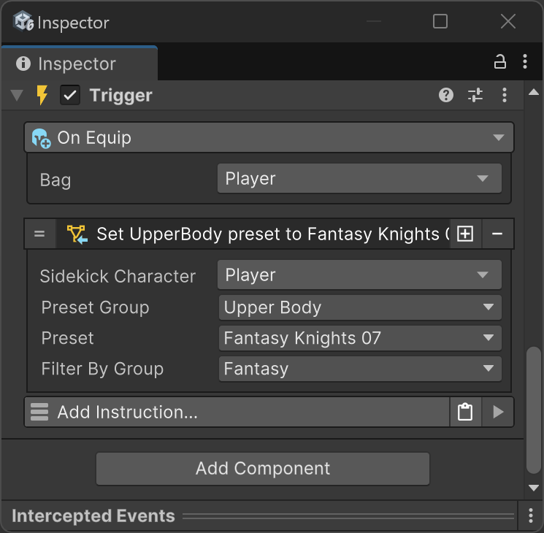
Task: Open the Preset Group dropdown
Action: click(x=359, y=307)
